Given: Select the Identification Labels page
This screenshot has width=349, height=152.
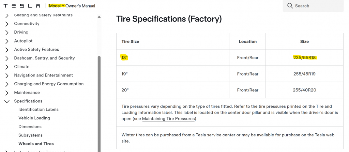Looking at the screenshot, I should coord(39,109).
